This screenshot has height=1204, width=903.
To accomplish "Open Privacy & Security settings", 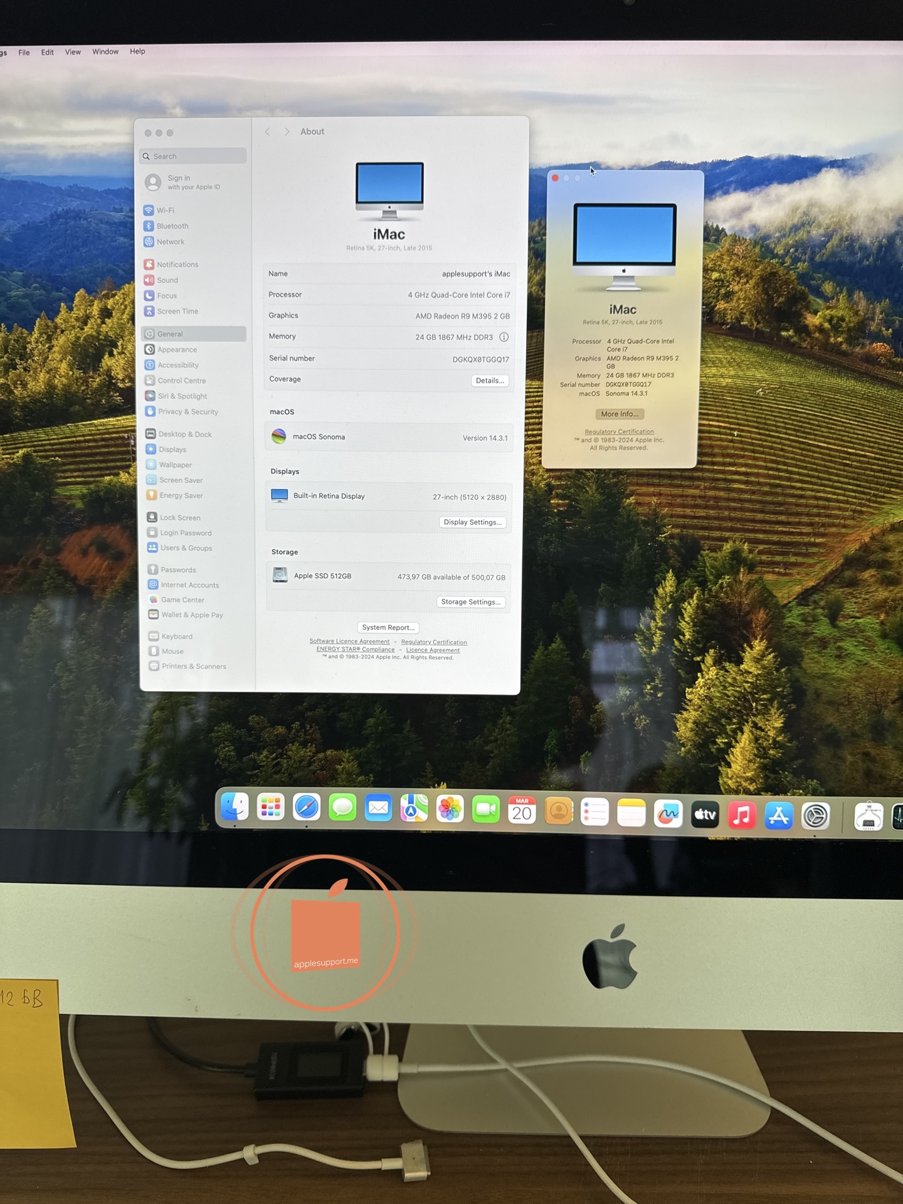I will point(182,412).
